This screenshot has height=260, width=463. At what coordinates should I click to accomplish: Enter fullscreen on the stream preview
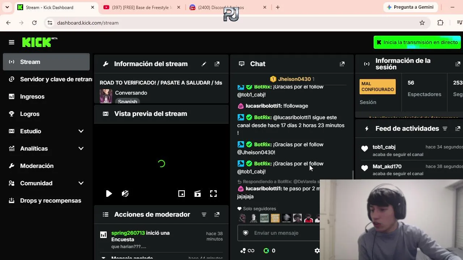[x=213, y=194]
